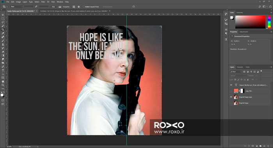
Task: Select the Zoom tool
Action: pos(3,85)
